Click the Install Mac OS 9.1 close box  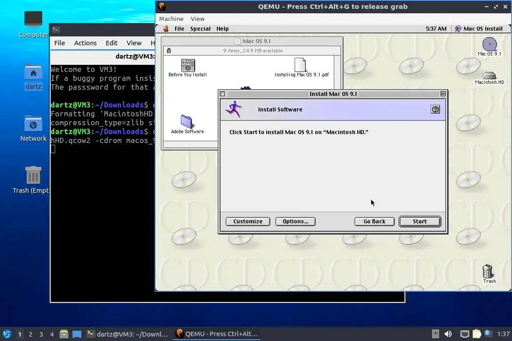coord(222,94)
